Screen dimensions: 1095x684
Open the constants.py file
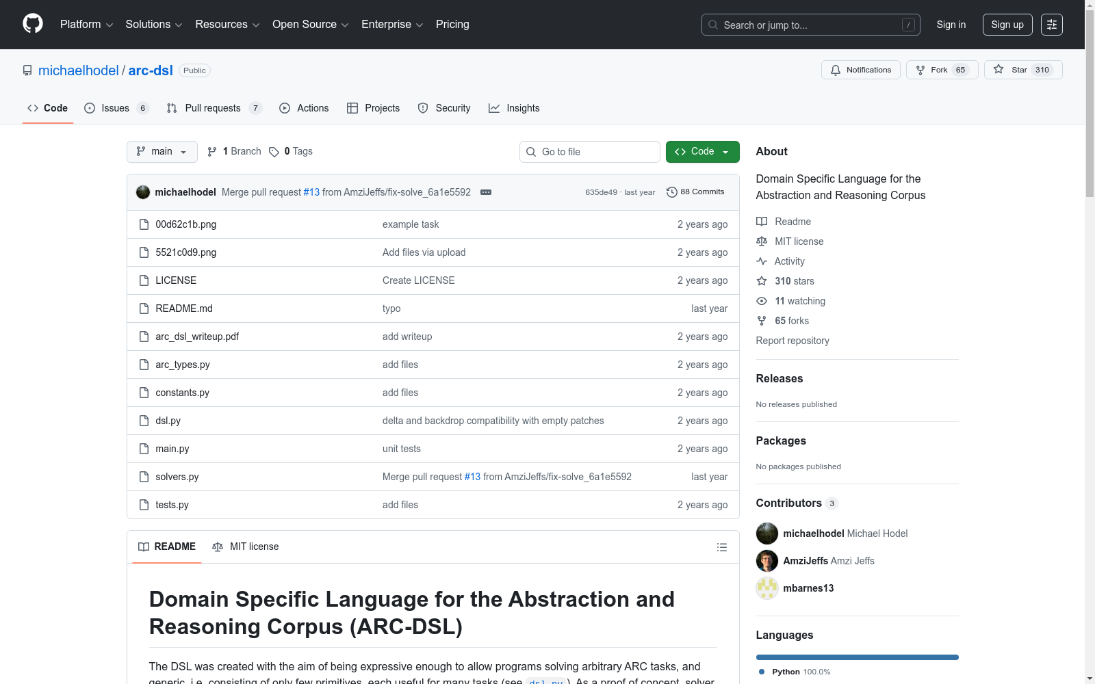[182, 393]
